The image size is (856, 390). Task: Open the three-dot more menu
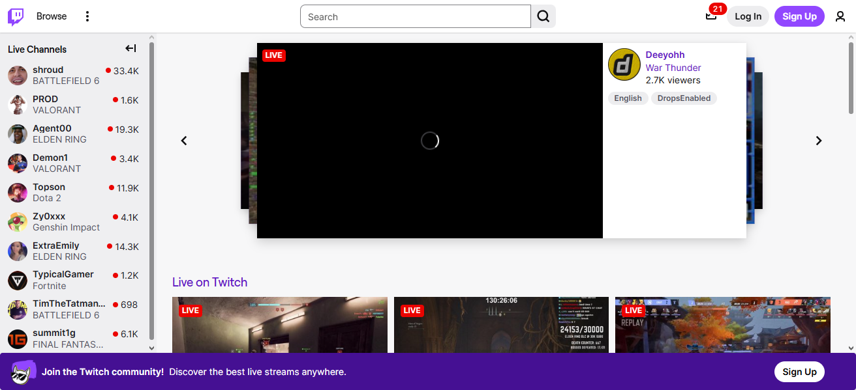[87, 16]
